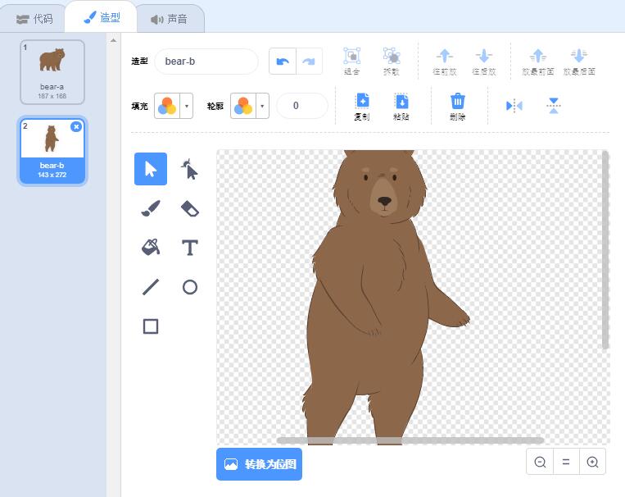Select the Fill bucket tool
This screenshot has height=497, width=625.
(151, 248)
